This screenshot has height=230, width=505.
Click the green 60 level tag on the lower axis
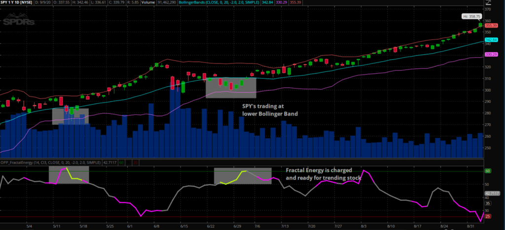coord(488,171)
